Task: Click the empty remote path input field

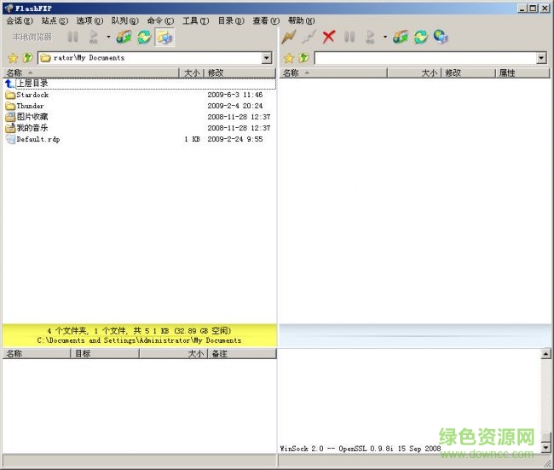Action: pos(425,58)
